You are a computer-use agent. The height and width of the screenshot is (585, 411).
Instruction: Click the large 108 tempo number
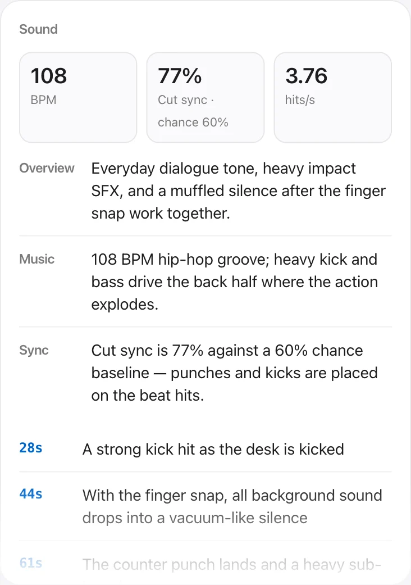(x=49, y=76)
